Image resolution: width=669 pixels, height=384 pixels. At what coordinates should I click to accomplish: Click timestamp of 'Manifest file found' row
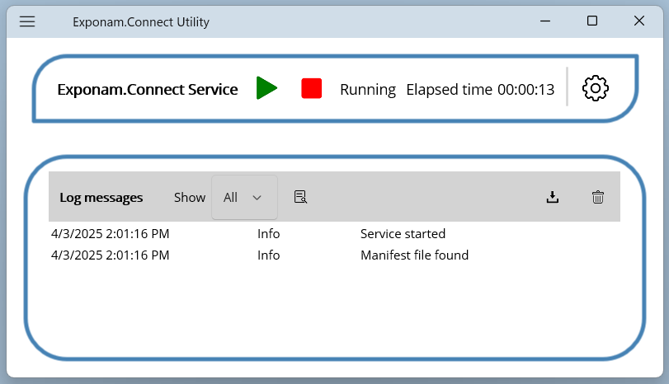[x=110, y=255]
